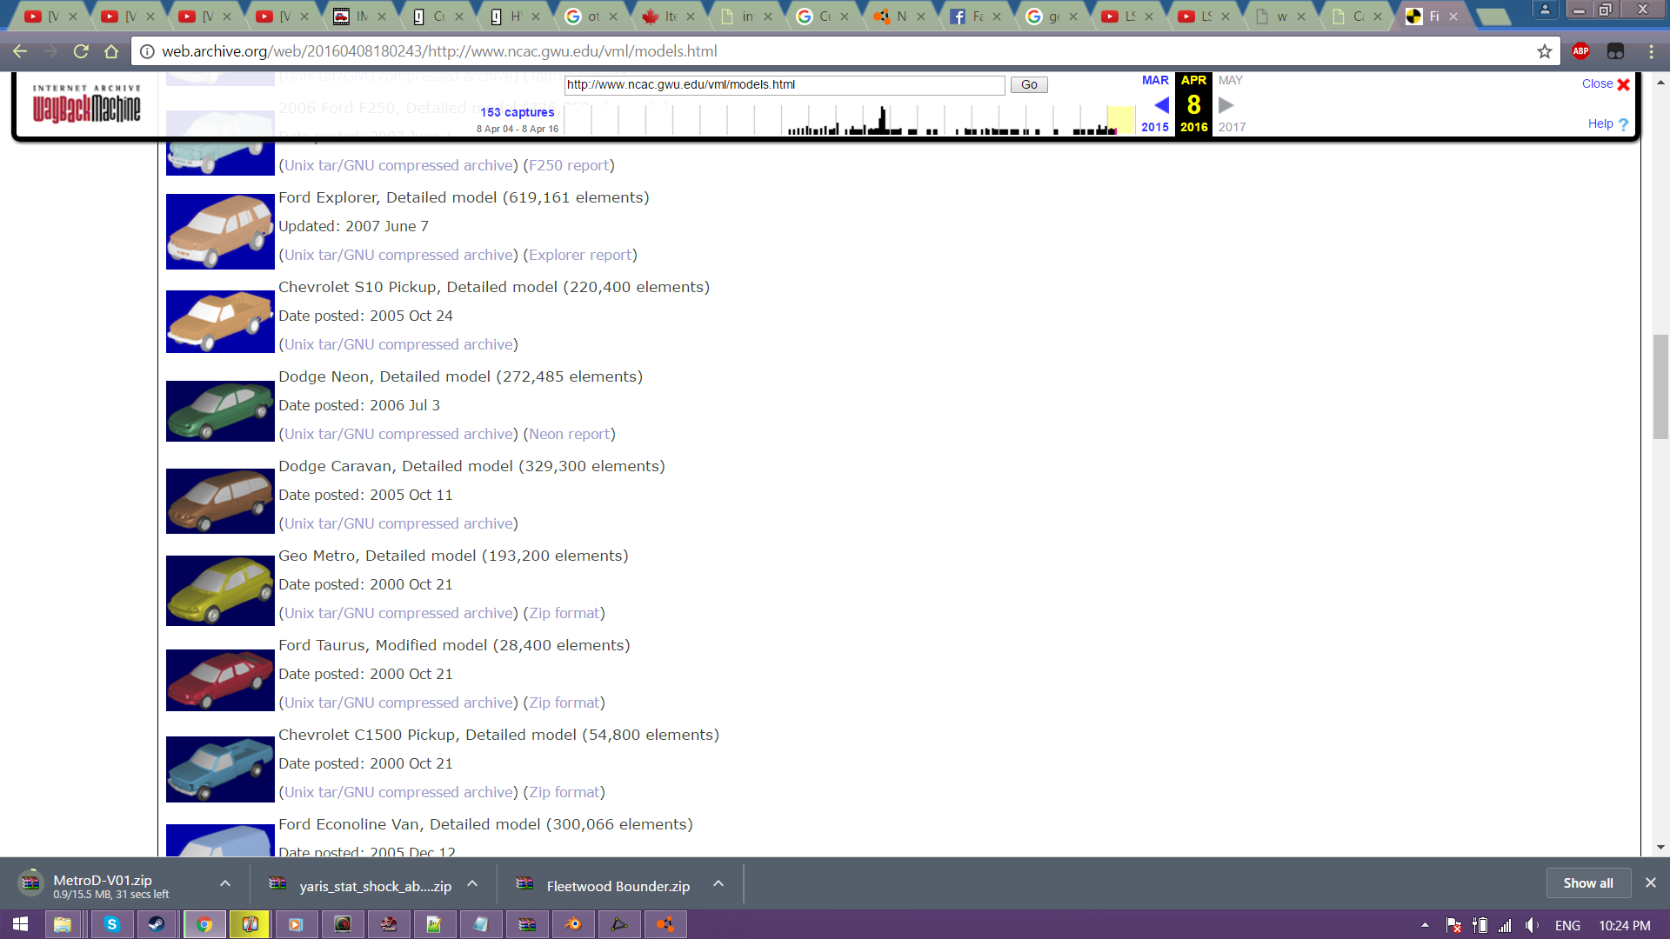
Task: Close the active crash-test tab
Action: pos(1453,17)
